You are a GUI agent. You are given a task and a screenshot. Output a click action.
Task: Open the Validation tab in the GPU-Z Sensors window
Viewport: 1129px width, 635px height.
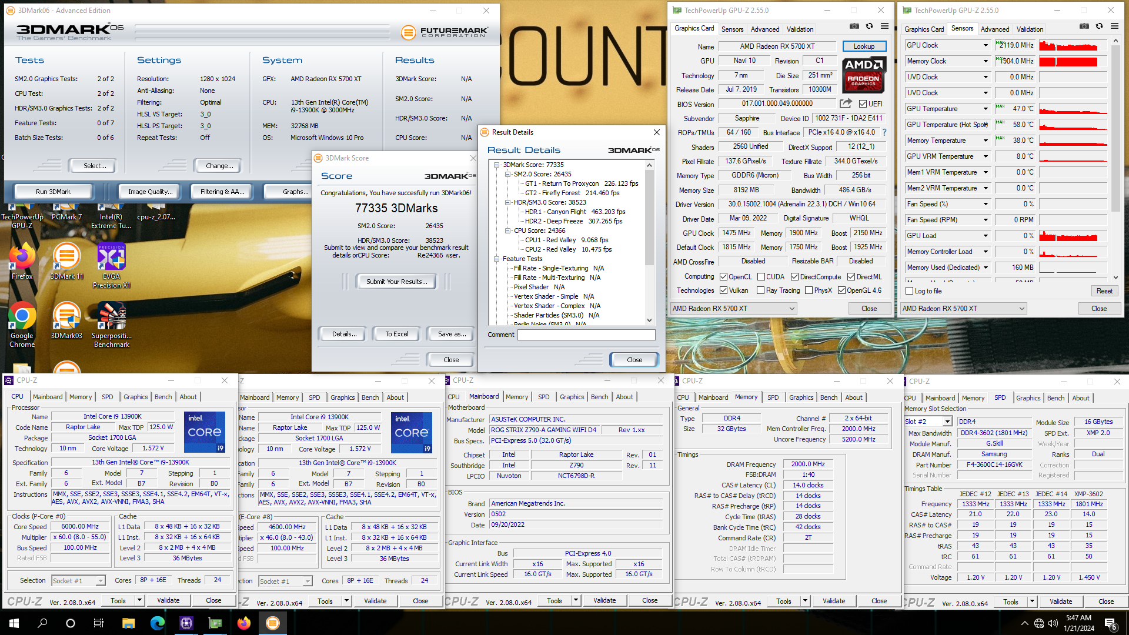coord(1030,29)
